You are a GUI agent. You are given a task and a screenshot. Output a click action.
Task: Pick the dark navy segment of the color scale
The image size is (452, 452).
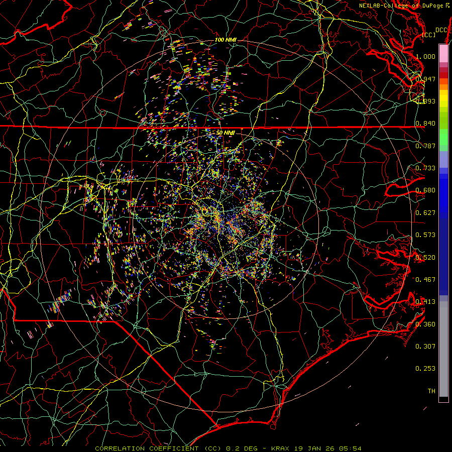coord(443,257)
